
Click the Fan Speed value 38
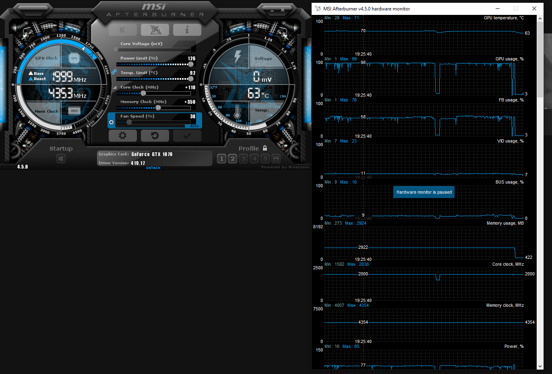(x=193, y=116)
